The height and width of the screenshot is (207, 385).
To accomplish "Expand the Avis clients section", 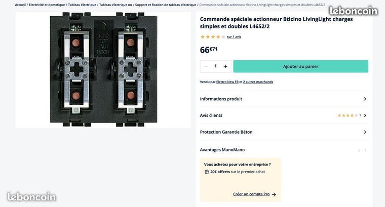I will click(365, 115).
